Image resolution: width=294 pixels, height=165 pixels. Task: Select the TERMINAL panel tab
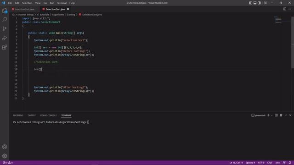click(66, 115)
